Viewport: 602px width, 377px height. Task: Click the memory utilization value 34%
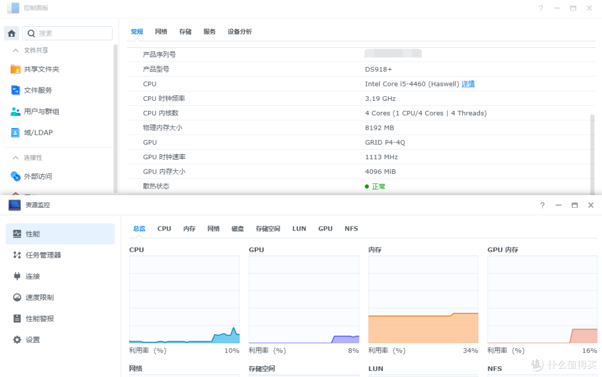[470, 350]
